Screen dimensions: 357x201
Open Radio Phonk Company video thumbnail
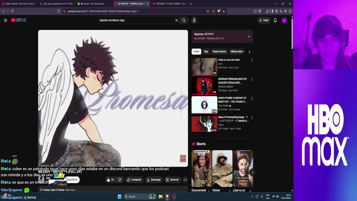[204, 105]
